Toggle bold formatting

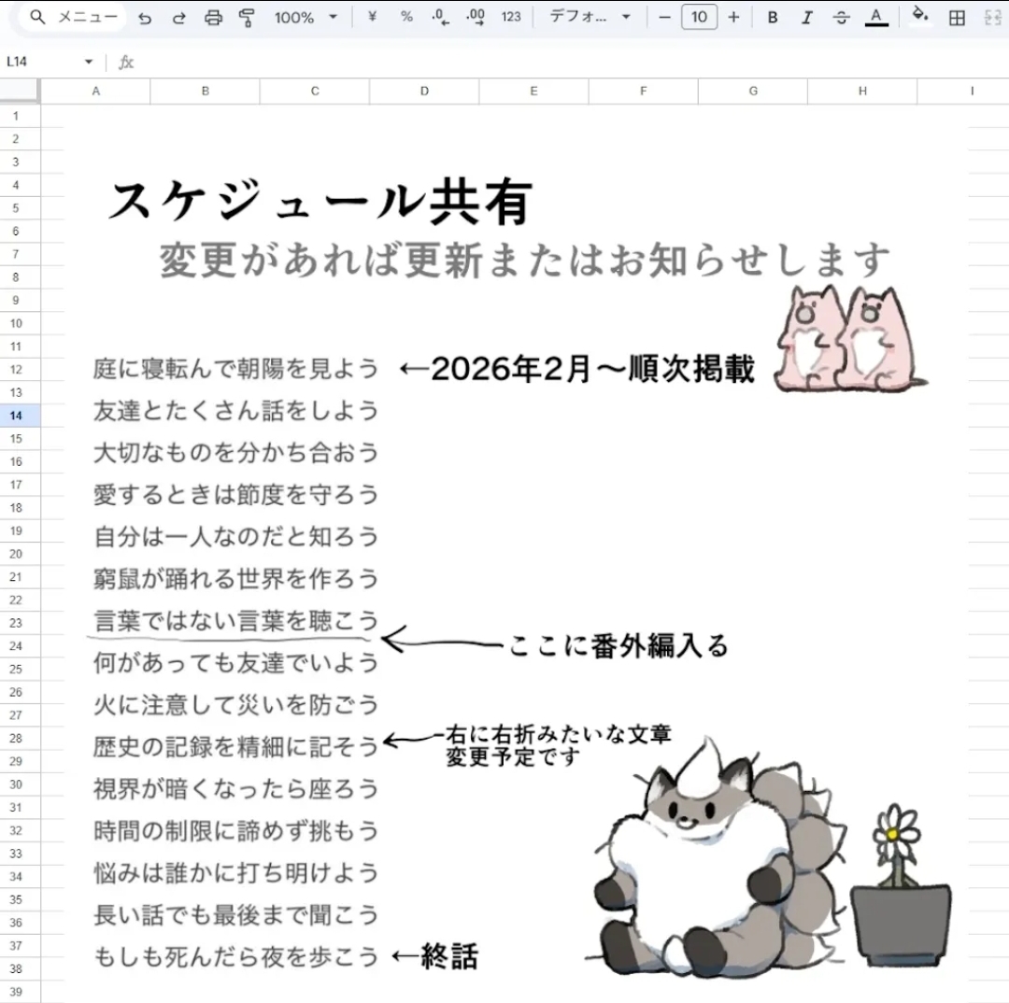click(773, 18)
